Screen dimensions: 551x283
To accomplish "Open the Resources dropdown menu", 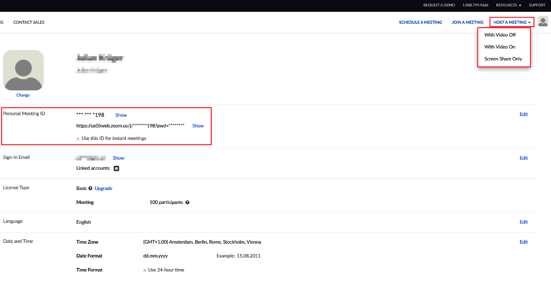I will coord(508,5).
